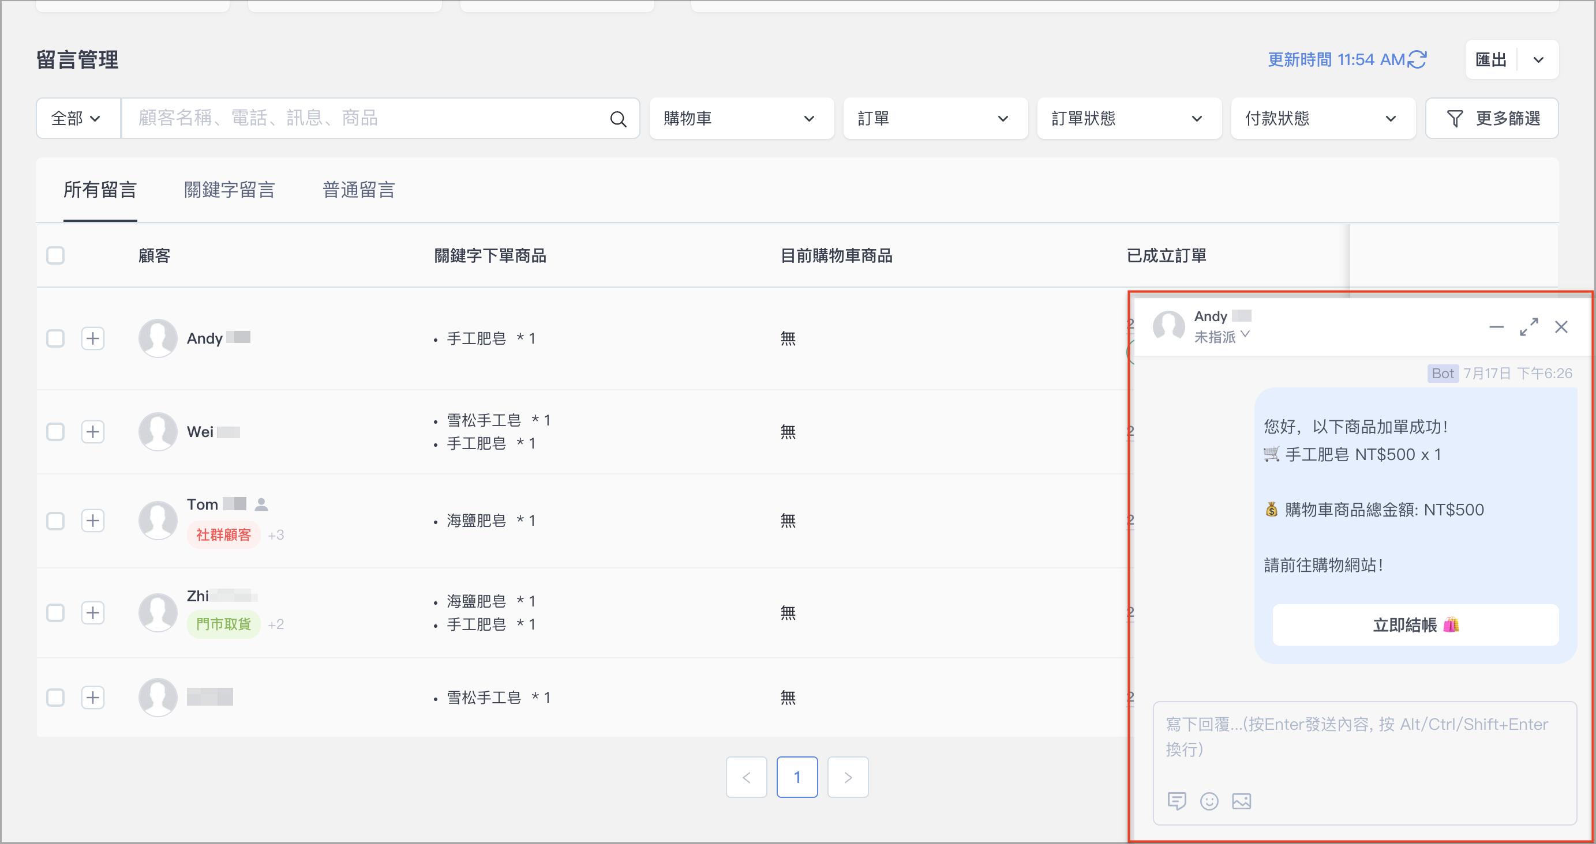The height and width of the screenshot is (844, 1596).
Task: Click the 更多篩選 button
Action: (1492, 118)
